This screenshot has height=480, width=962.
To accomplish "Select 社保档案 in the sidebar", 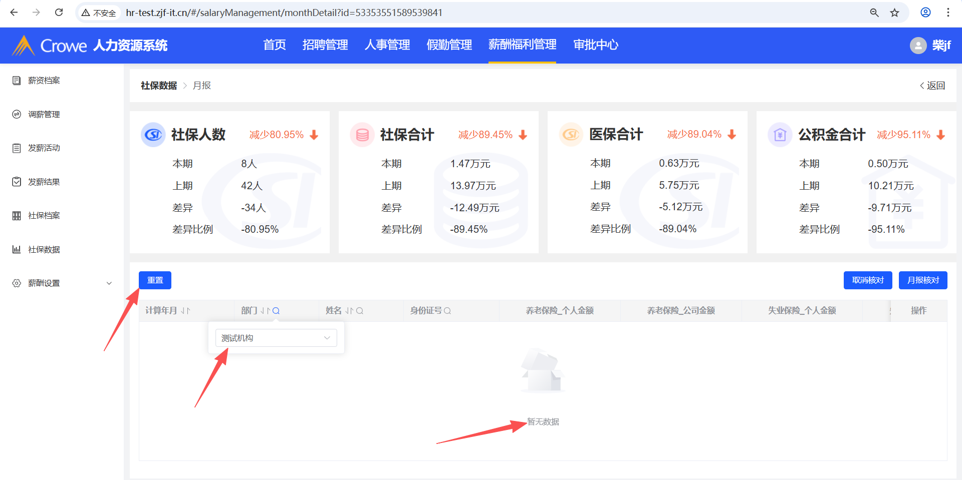I will (x=44, y=216).
